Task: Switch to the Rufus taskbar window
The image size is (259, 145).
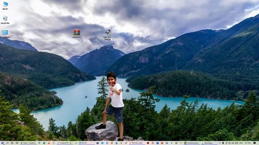Action: [x=28, y=143]
